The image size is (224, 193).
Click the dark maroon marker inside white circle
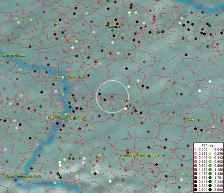105,100
